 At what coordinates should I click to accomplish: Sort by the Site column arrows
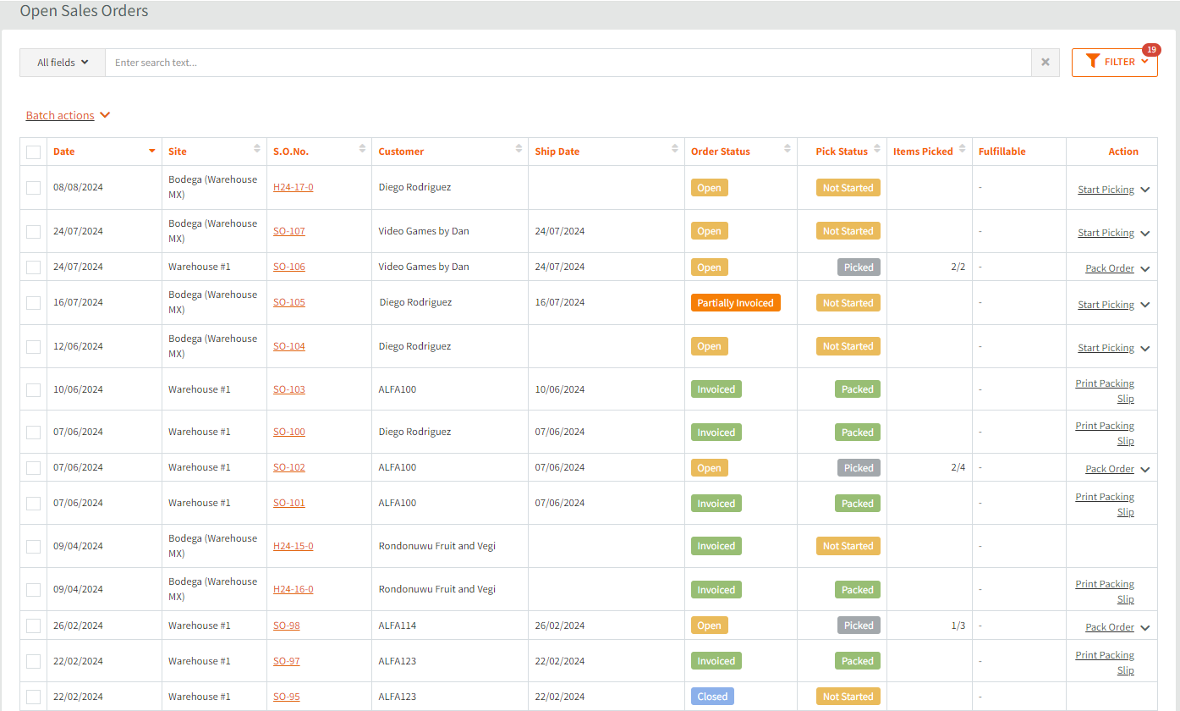point(257,150)
